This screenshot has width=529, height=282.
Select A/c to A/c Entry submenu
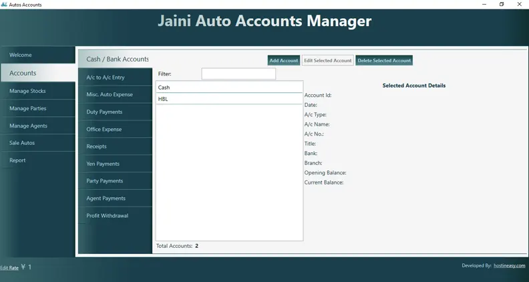[x=115, y=78]
